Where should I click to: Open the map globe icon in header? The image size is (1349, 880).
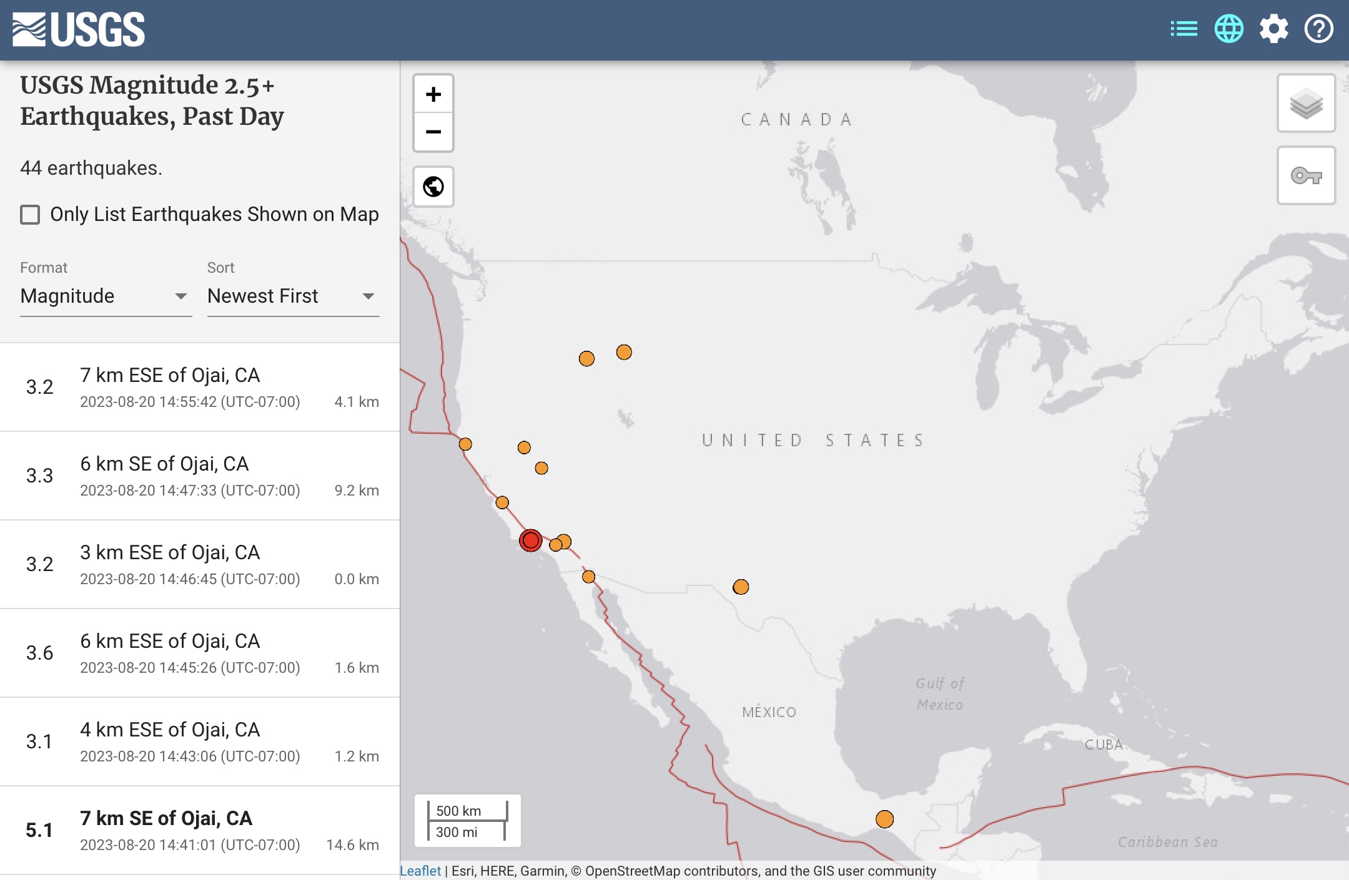(x=1228, y=29)
